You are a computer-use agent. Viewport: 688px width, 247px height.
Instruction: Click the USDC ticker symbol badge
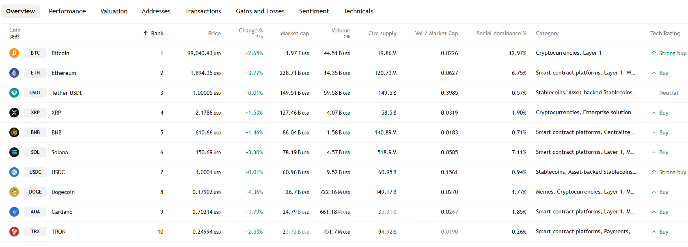(35, 172)
